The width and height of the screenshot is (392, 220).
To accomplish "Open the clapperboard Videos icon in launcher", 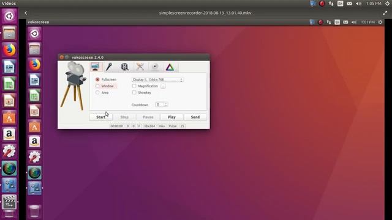I will (9, 202).
